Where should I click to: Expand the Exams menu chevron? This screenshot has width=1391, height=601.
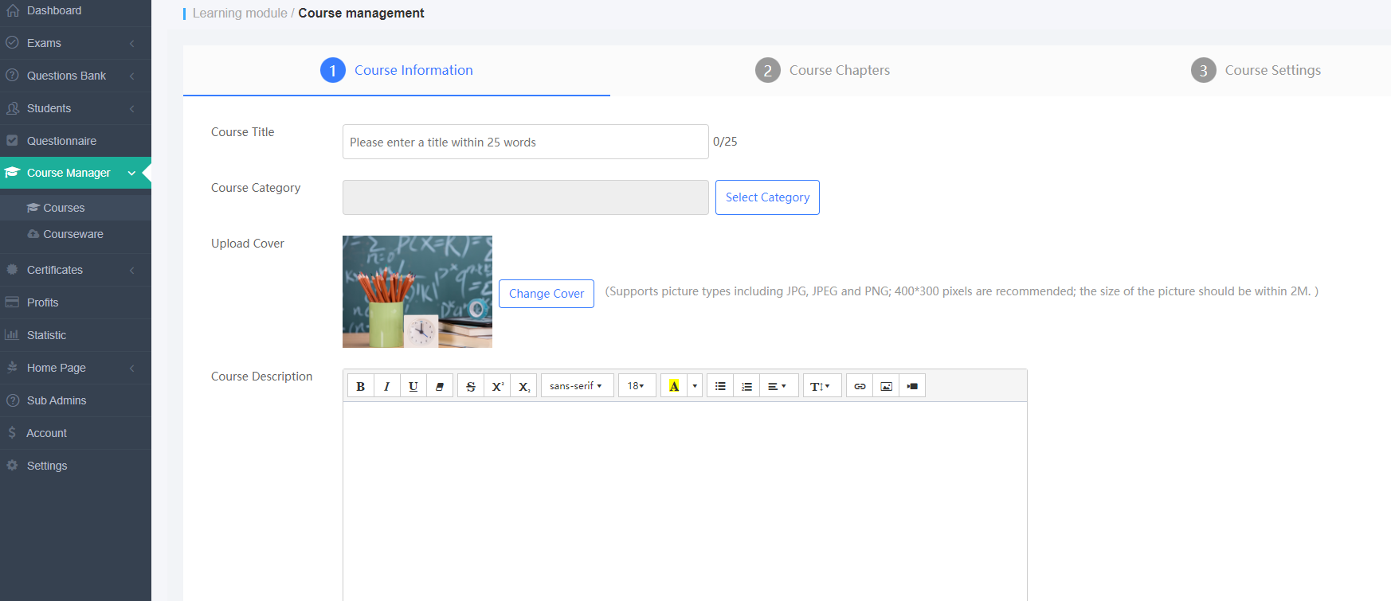(132, 43)
